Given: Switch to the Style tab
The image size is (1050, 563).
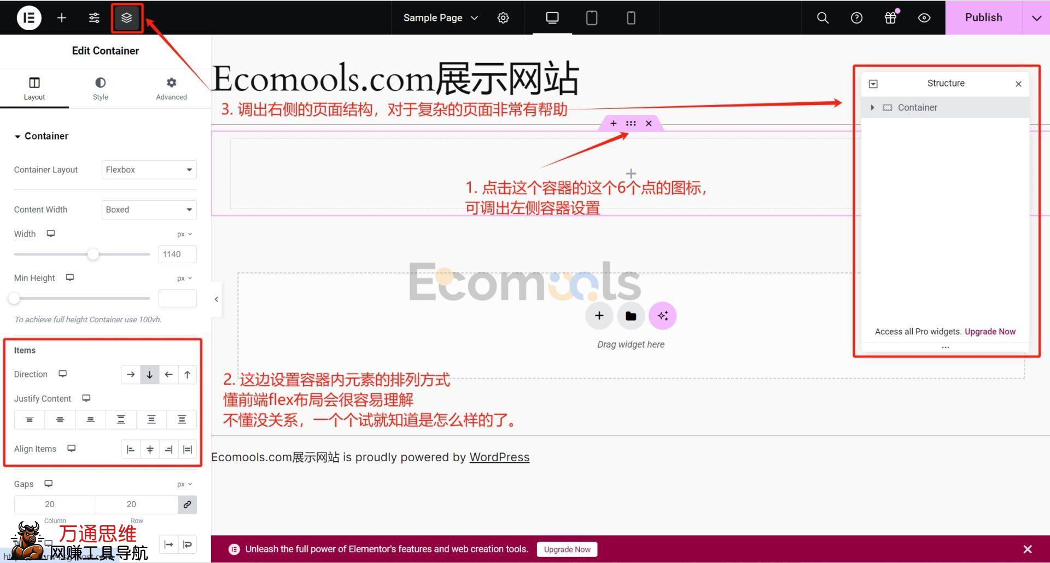Looking at the screenshot, I should tap(100, 88).
